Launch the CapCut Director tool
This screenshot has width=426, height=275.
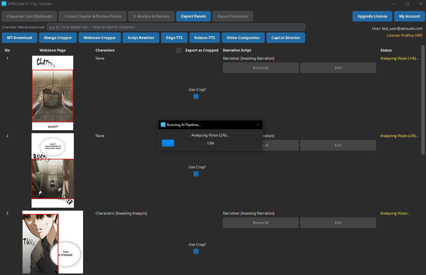point(285,38)
